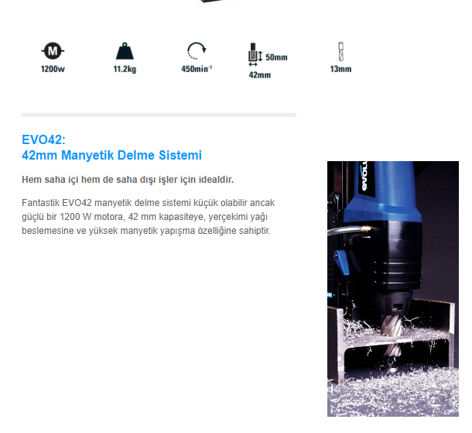The image size is (472, 433).
Task: Select the 450min-1 speed label
Action: coord(197,69)
